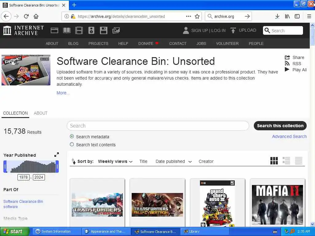The image size is (315, 236).
Task: Click the Internet Archive logo
Action: tap(23, 30)
